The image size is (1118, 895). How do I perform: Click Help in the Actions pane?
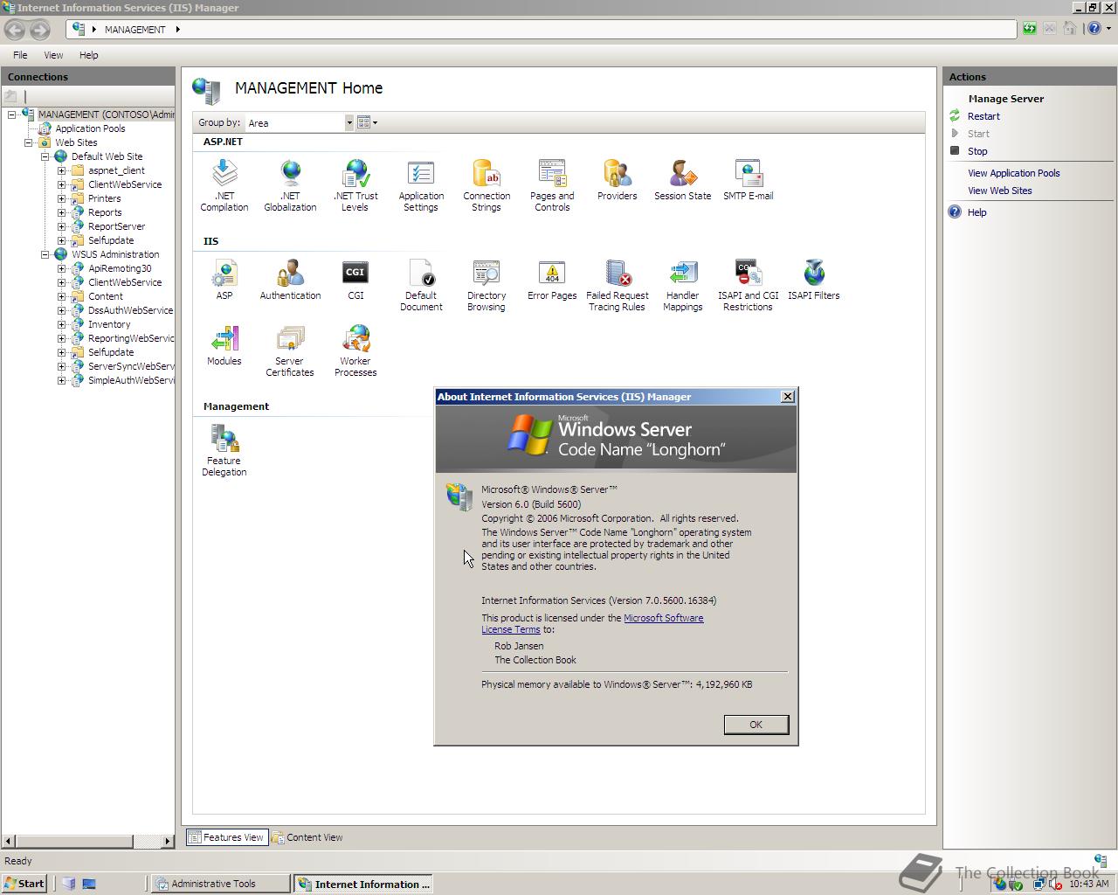[977, 212]
